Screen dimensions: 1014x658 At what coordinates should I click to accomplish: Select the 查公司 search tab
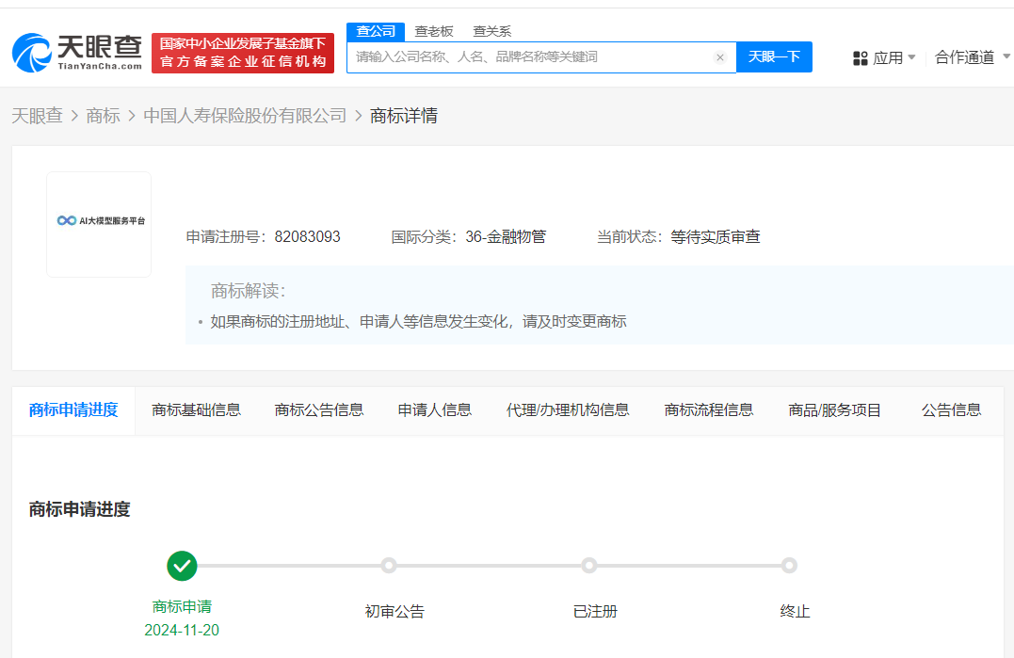(x=375, y=31)
